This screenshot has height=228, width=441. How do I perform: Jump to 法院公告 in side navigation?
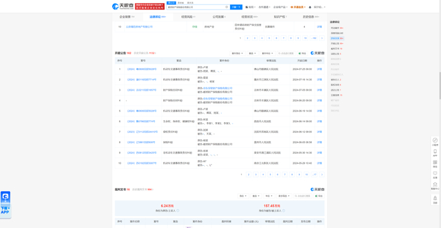(336, 54)
